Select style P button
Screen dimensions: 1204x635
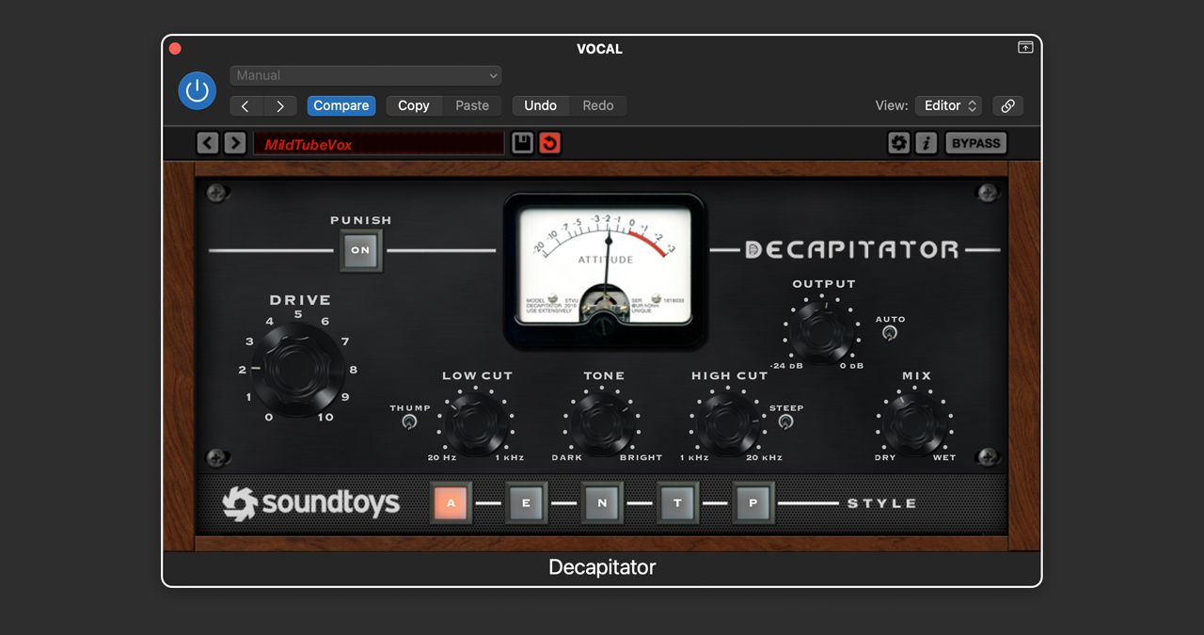click(x=753, y=503)
